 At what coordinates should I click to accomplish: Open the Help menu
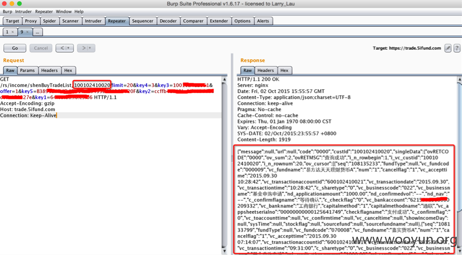79,12
